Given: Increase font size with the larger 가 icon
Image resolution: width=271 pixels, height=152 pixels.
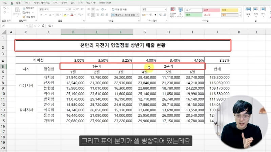Looking at the screenshot, I should (78, 9).
